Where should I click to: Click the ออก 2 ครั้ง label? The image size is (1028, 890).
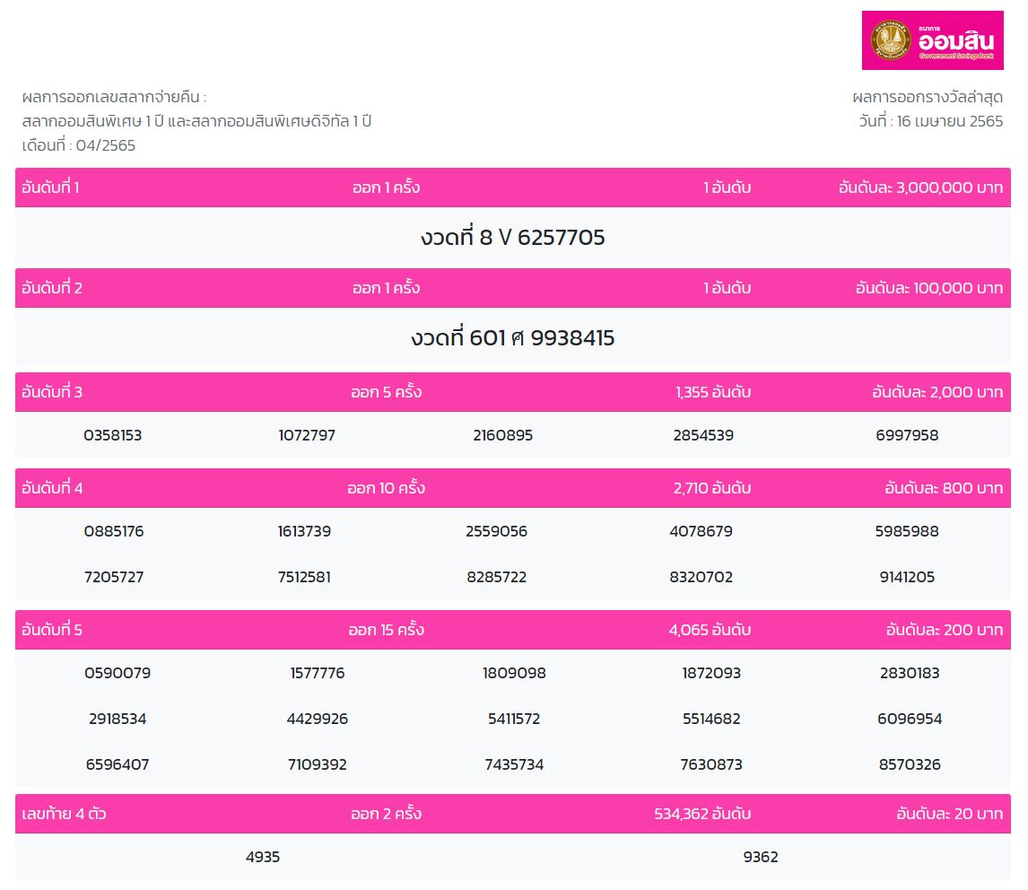coord(386,814)
